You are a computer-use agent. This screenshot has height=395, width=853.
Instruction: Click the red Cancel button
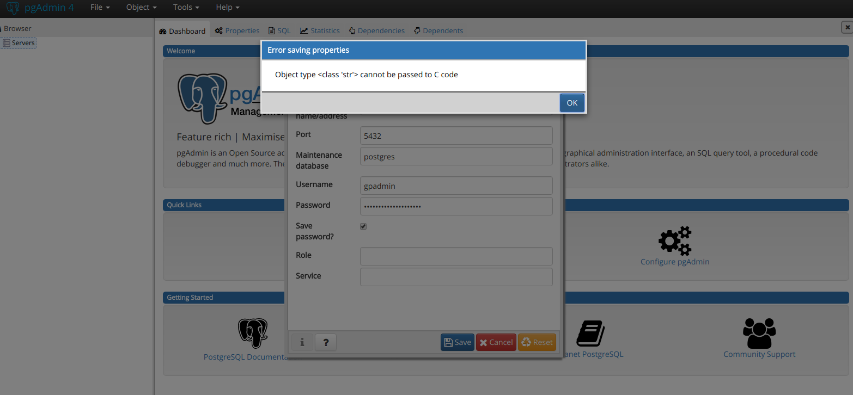click(x=496, y=342)
